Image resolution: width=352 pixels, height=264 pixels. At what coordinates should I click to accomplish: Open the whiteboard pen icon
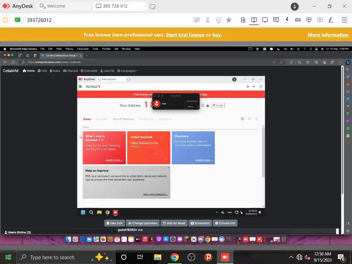331,20
